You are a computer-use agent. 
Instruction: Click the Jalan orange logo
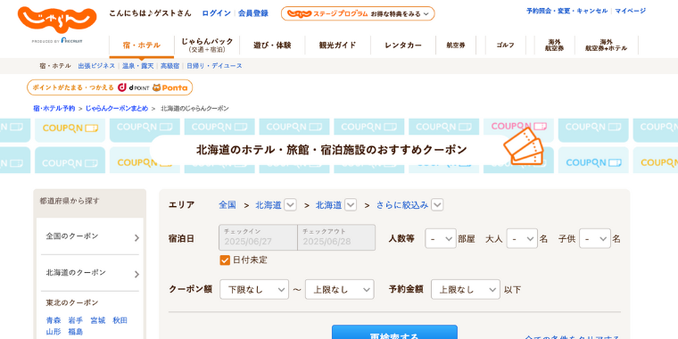(56, 20)
